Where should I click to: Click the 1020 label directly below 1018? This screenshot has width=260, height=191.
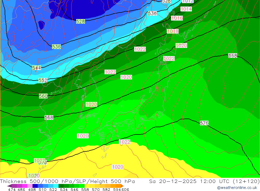pos(181,46)
